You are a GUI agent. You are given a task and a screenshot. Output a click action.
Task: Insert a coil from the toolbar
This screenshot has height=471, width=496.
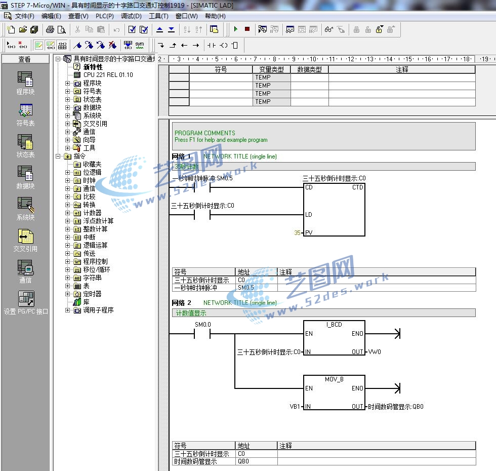[x=224, y=46]
